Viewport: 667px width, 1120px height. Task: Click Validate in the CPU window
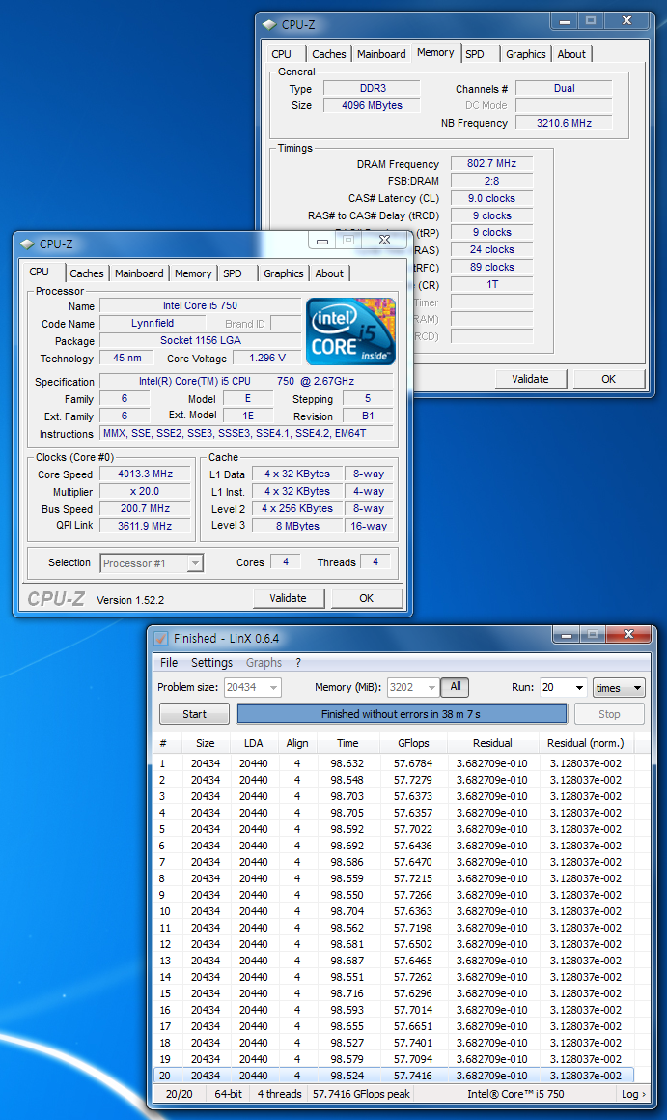coord(289,598)
